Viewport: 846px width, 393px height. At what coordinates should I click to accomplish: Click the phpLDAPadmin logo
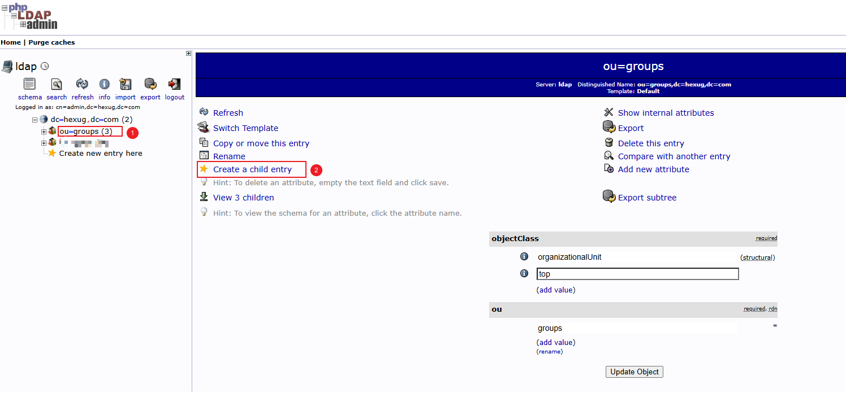(x=30, y=16)
